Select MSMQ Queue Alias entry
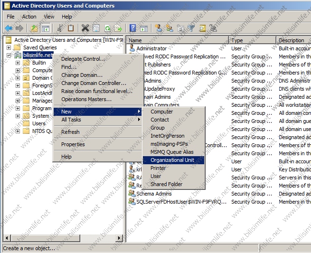Viewport: 311px width, 253px height. [x=173, y=152]
